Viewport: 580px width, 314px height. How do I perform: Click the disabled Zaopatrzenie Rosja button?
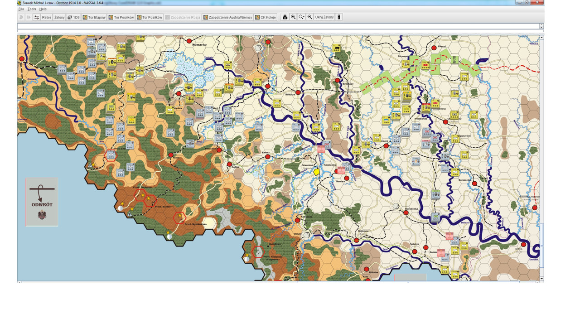[x=183, y=17]
